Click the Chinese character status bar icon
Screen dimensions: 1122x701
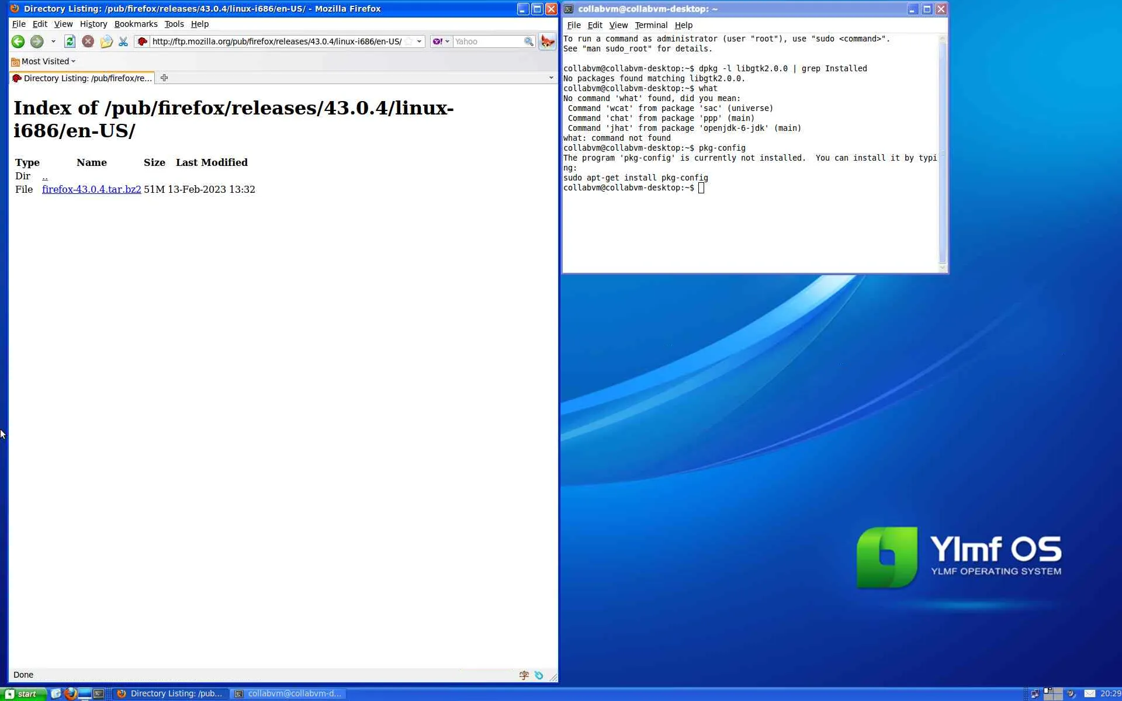tap(524, 675)
